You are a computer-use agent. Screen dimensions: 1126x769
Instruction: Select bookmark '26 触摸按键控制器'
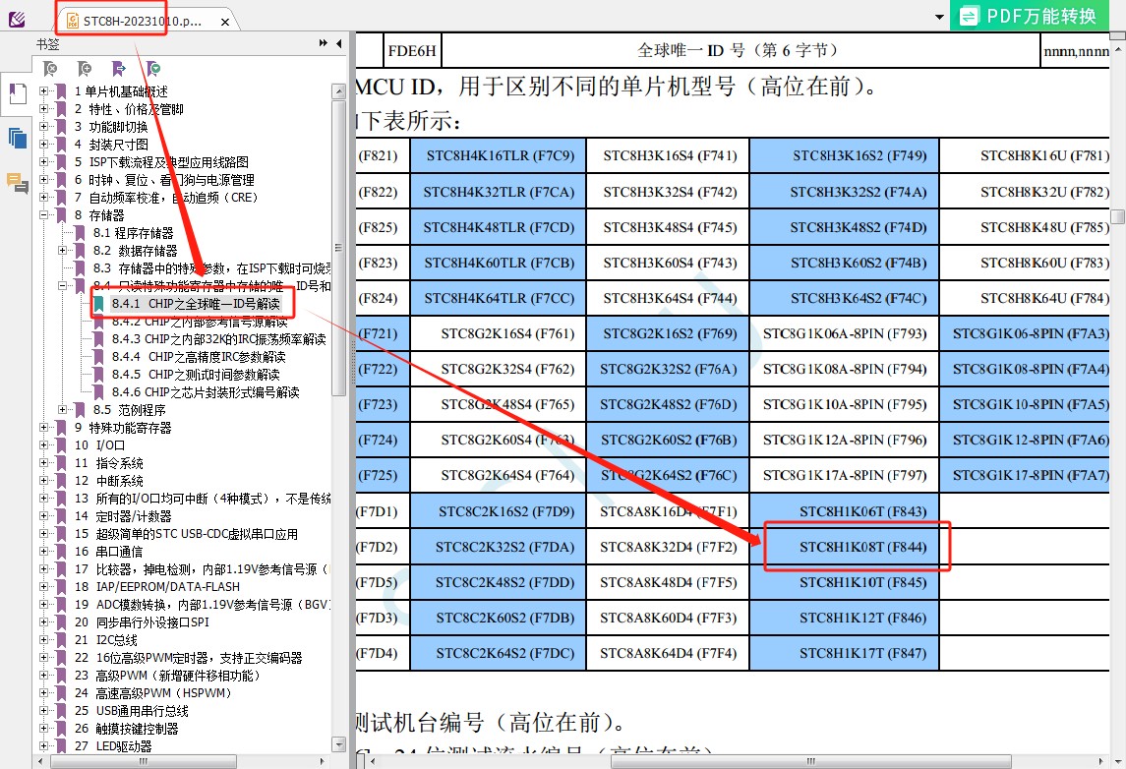[127, 729]
